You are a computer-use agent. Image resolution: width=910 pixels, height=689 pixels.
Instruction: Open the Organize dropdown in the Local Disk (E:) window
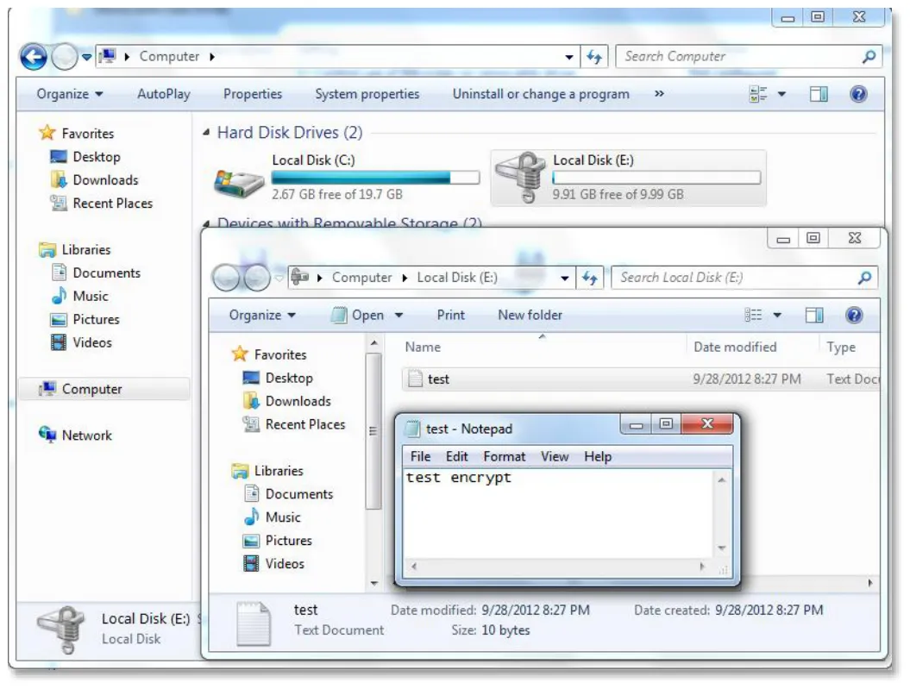(262, 315)
